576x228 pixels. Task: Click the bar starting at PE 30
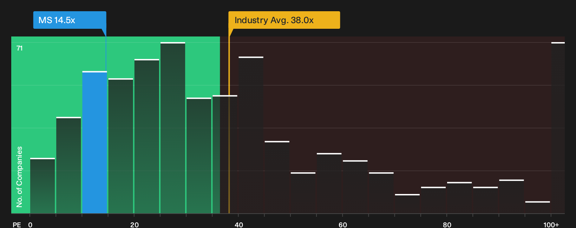[199, 155]
